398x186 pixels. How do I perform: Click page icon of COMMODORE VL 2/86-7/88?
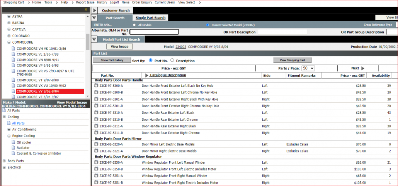pos(14,54)
